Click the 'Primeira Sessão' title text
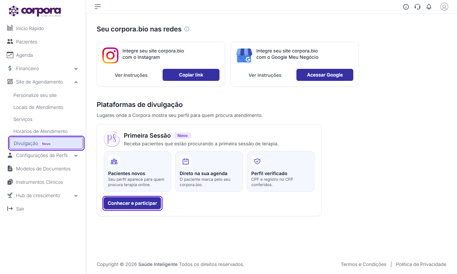 pyautogui.click(x=147, y=135)
